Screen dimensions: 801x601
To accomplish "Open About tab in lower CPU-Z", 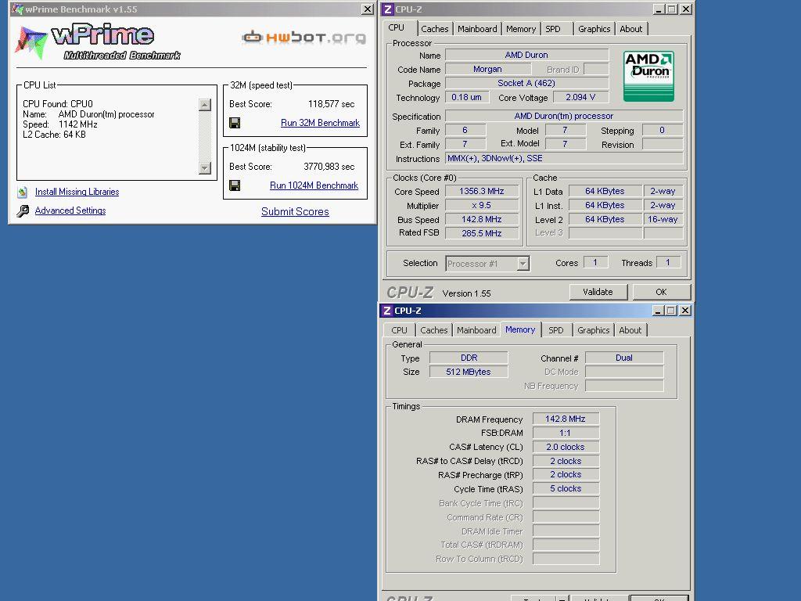I will click(630, 330).
